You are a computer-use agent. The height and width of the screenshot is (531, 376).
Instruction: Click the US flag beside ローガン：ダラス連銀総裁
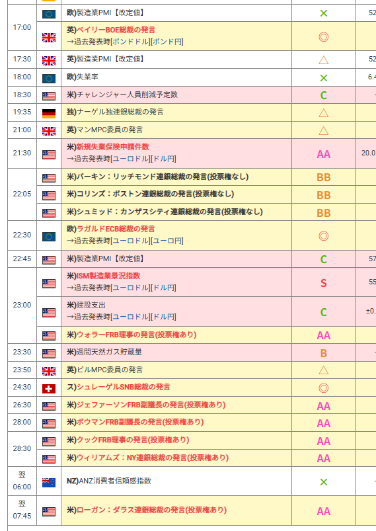[x=49, y=512]
